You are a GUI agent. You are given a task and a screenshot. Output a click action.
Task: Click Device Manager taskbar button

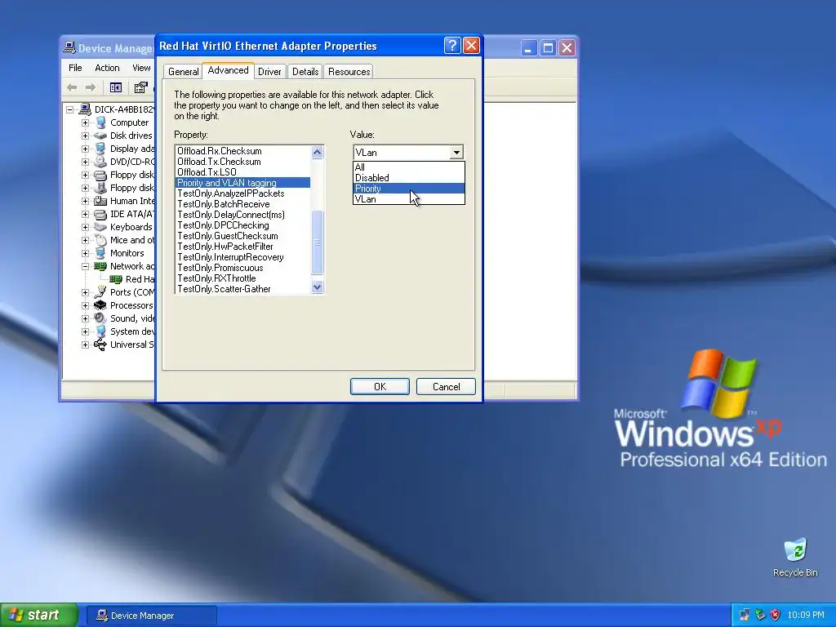coord(151,616)
